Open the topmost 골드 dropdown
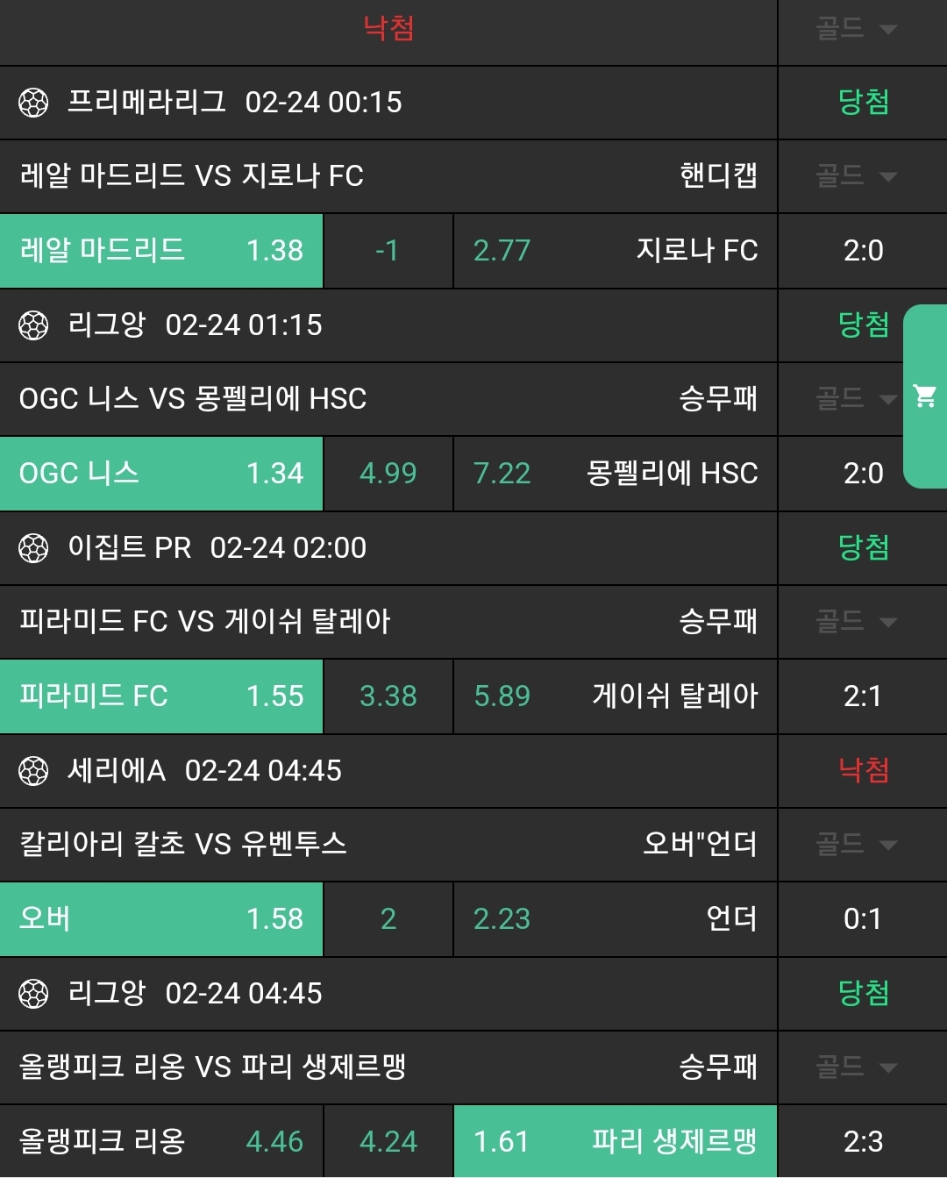The image size is (947, 1178). point(856,29)
